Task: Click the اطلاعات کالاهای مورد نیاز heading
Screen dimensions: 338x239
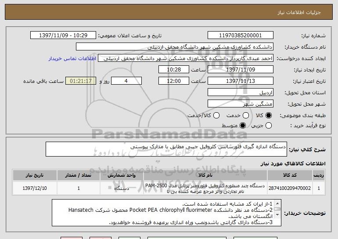Action: coord(293,164)
